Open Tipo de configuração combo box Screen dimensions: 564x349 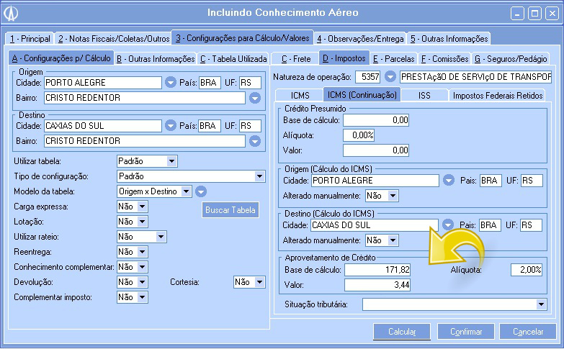[259, 176]
